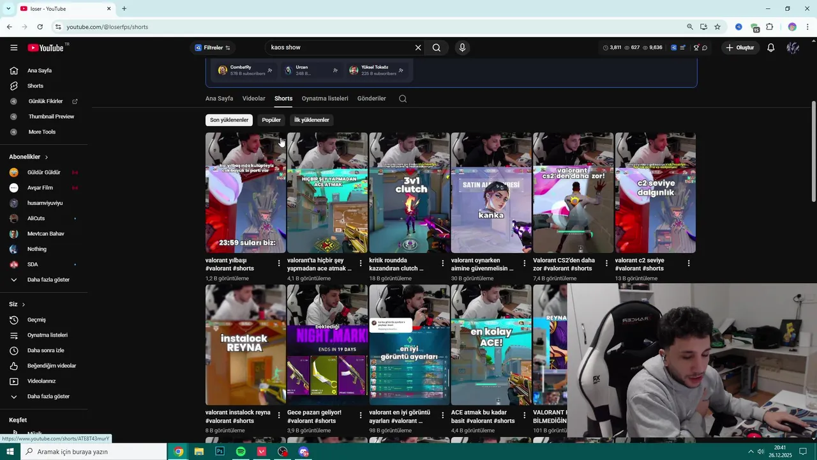Search within channel using magnifier icon
The height and width of the screenshot is (460, 817).
click(403, 98)
